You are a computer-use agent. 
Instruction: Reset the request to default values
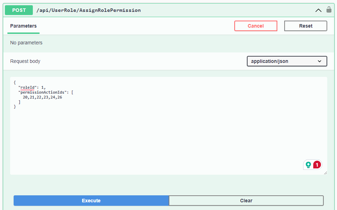pyautogui.click(x=305, y=26)
